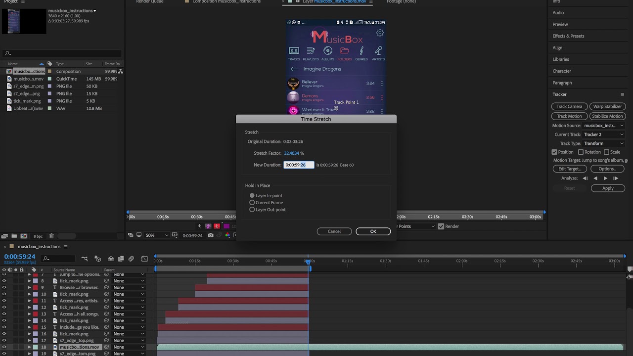Expand layer 18 musicbo...tions.mov properties
Image resolution: width=633 pixels, height=356 pixels.
coord(29,347)
